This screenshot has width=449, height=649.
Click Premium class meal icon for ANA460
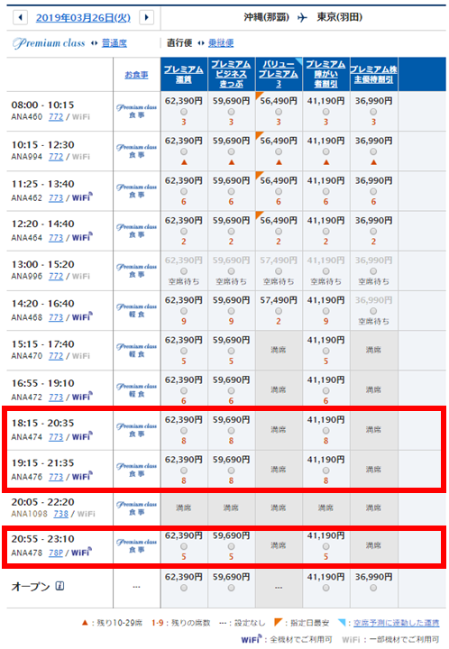click(136, 111)
